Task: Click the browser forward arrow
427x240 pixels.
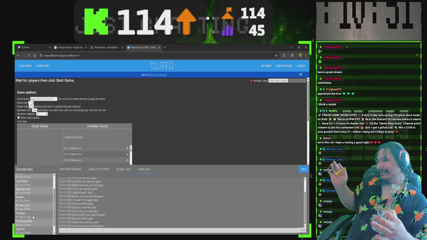Action: click(x=23, y=56)
